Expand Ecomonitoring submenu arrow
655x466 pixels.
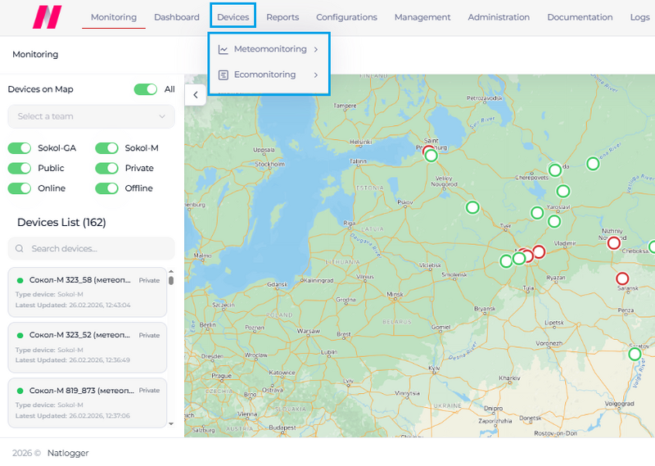[x=316, y=75]
